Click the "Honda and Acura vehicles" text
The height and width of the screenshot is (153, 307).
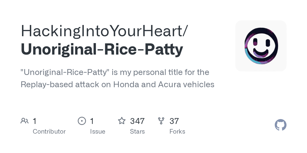click(x=164, y=84)
